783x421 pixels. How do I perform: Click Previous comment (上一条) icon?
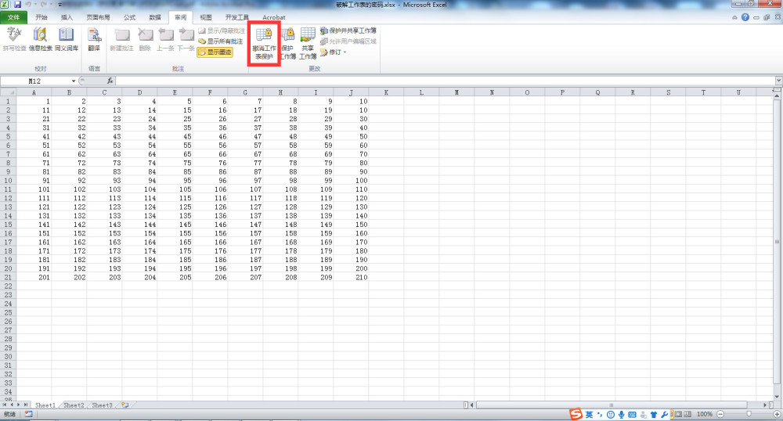165,35
